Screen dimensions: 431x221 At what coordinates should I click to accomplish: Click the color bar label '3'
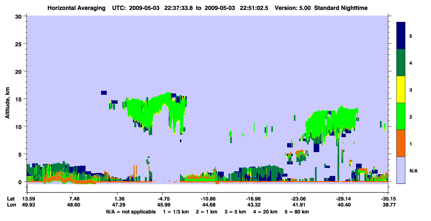pos(411,90)
